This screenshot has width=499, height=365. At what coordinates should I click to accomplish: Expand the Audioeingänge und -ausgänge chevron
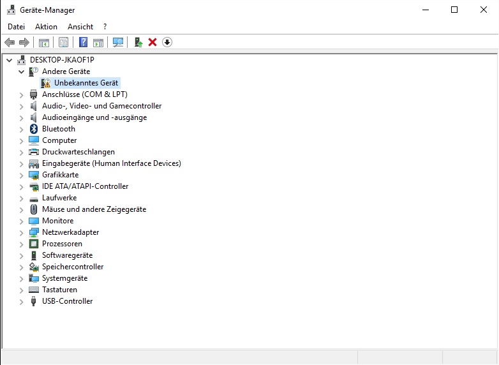coord(21,118)
